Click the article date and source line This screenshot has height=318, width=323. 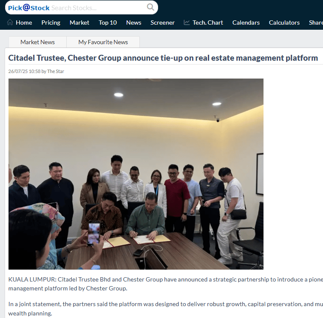[36, 71]
